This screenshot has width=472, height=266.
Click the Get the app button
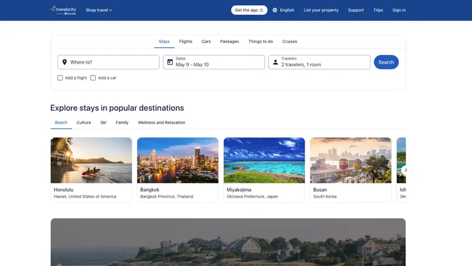coord(249,10)
